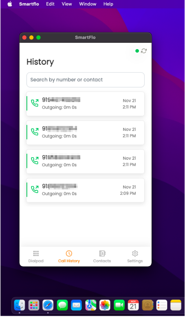The image size is (185, 317).
Task: Click outgoing call icon of third entry
Action: [35, 161]
